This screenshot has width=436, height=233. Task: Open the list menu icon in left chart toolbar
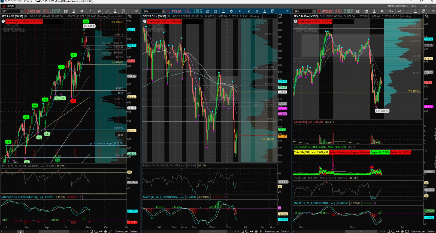pyautogui.click(x=137, y=11)
